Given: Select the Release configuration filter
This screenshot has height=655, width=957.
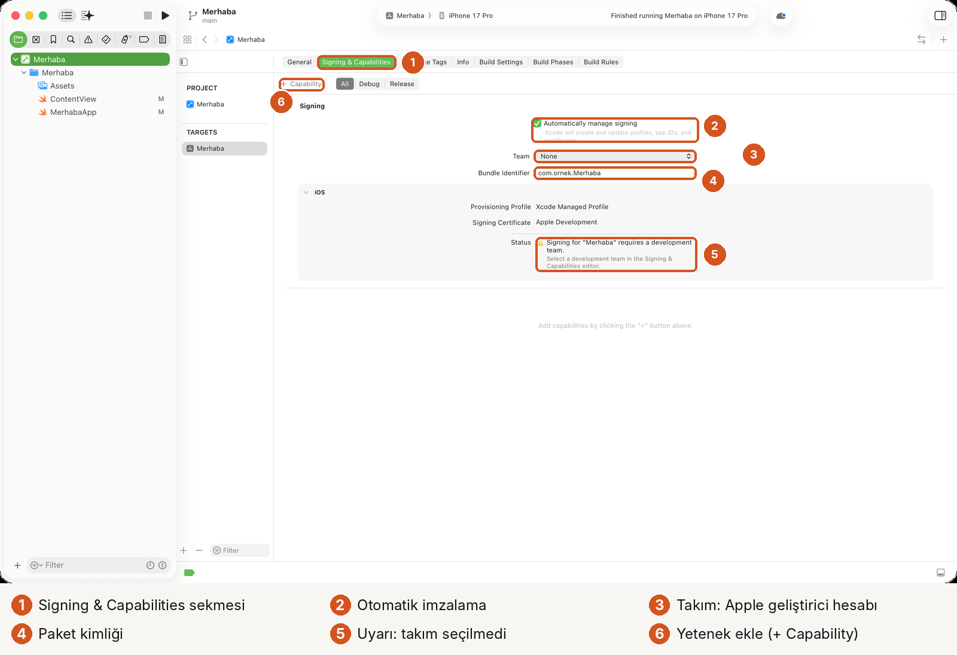Looking at the screenshot, I should (402, 84).
